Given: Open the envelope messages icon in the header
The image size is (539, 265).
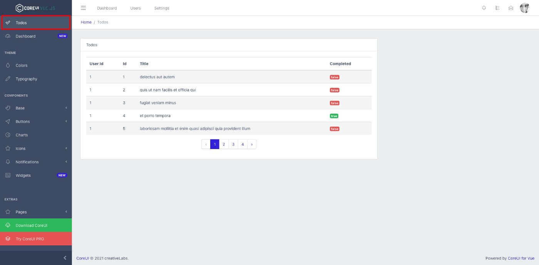Looking at the screenshot, I should [511, 8].
